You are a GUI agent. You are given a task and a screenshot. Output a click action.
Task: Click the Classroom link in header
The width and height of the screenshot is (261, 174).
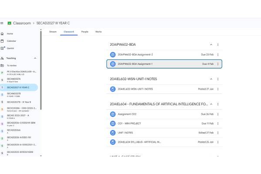(x=22, y=23)
